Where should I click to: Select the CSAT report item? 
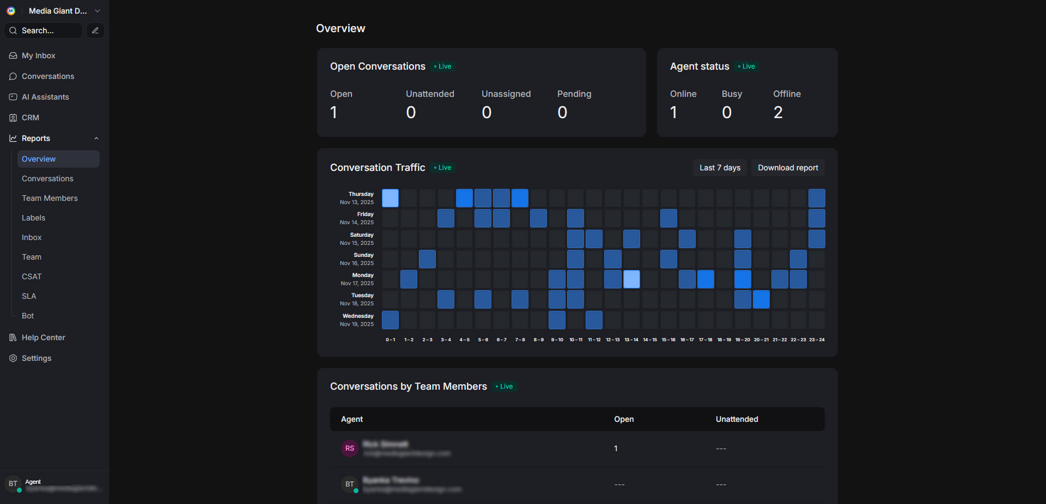(x=32, y=276)
